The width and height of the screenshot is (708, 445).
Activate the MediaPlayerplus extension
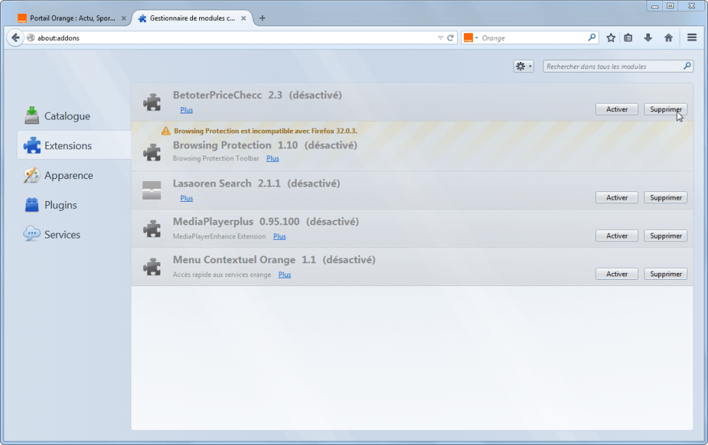617,236
